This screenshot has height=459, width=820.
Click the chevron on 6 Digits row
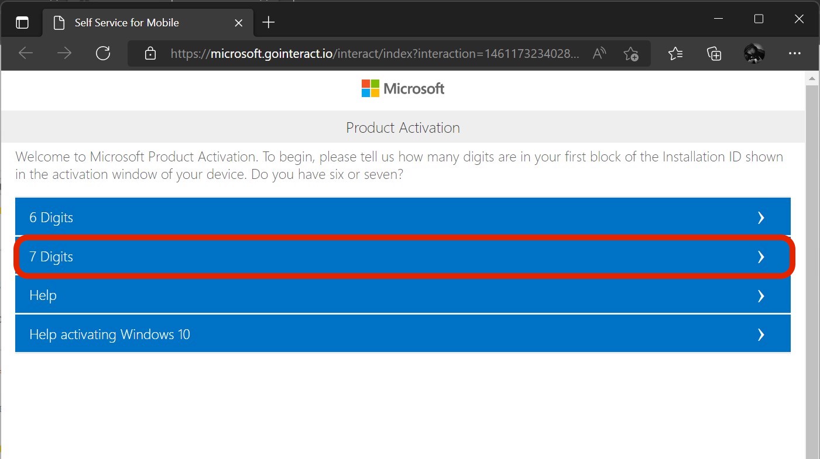pos(761,218)
